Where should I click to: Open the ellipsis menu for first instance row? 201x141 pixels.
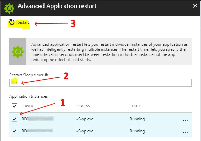click(185, 120)
